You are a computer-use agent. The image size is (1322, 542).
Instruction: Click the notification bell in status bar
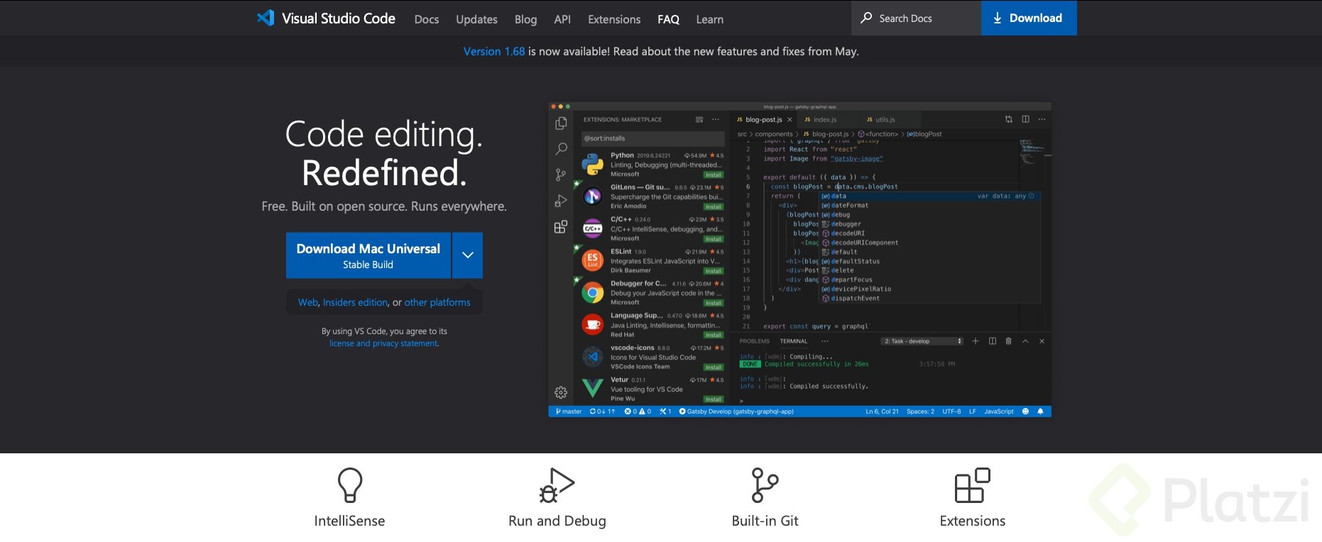click(1040, 411)
